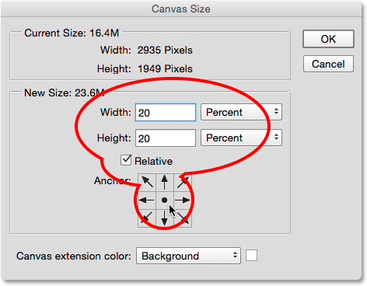Set anchor to middle-right arrow

(183, 201)
